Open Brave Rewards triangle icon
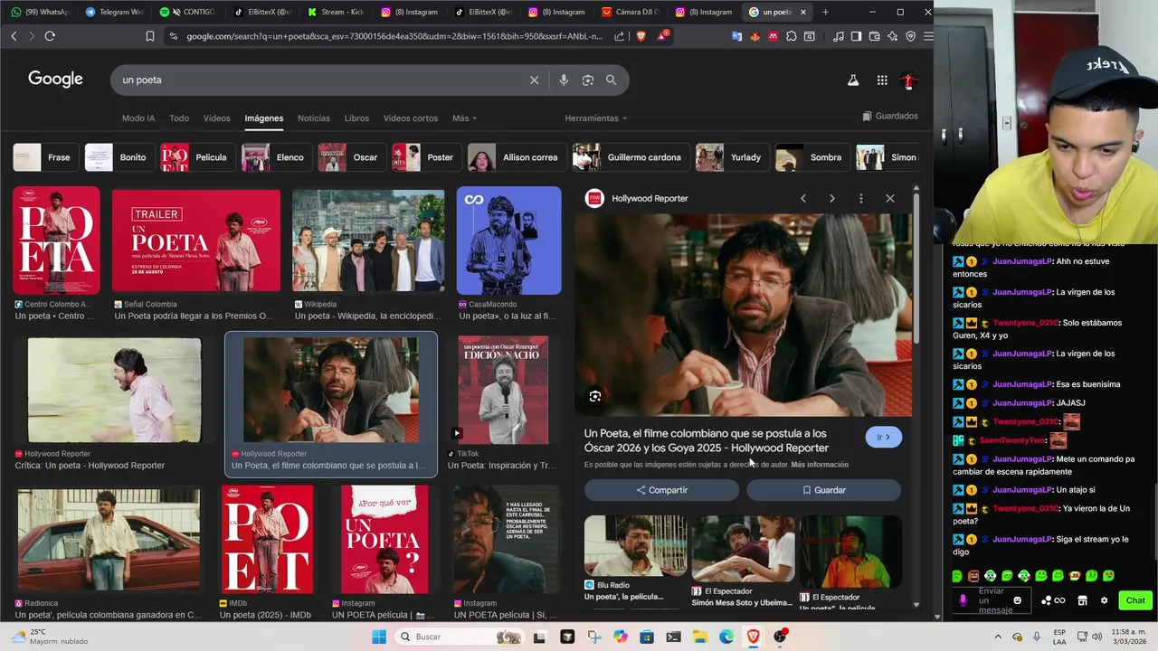The image size is (1158, 651). tap(663, 36)
